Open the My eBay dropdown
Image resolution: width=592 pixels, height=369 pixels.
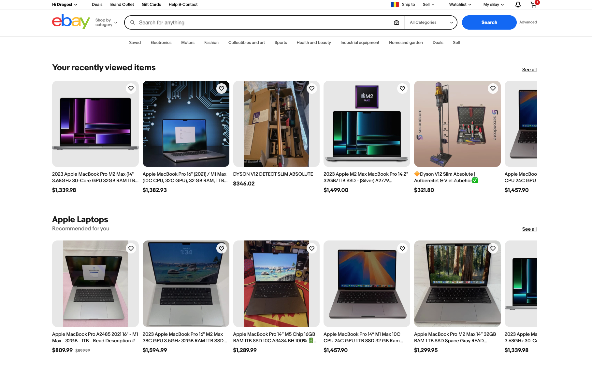[494, 5]
